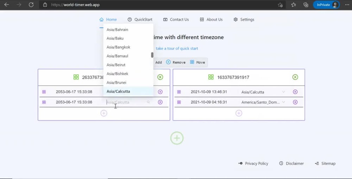Click the Add legend label

point(158,62)
